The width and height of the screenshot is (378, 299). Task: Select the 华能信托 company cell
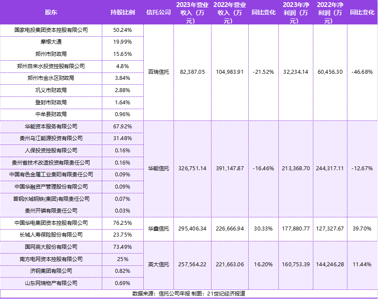click(x=158, y=168)
